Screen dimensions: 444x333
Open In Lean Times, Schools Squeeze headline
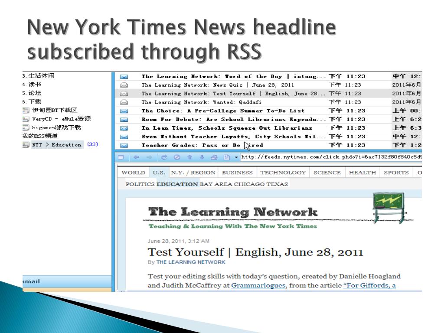227,128
